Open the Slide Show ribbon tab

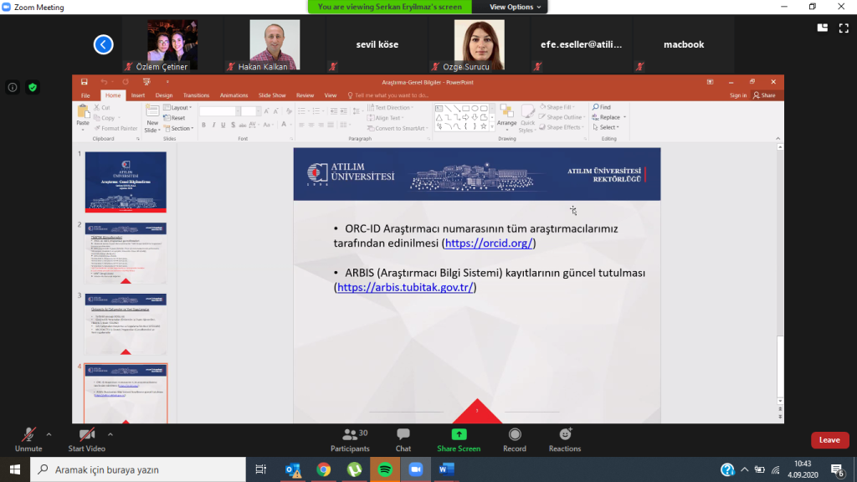tap(272, 95)
